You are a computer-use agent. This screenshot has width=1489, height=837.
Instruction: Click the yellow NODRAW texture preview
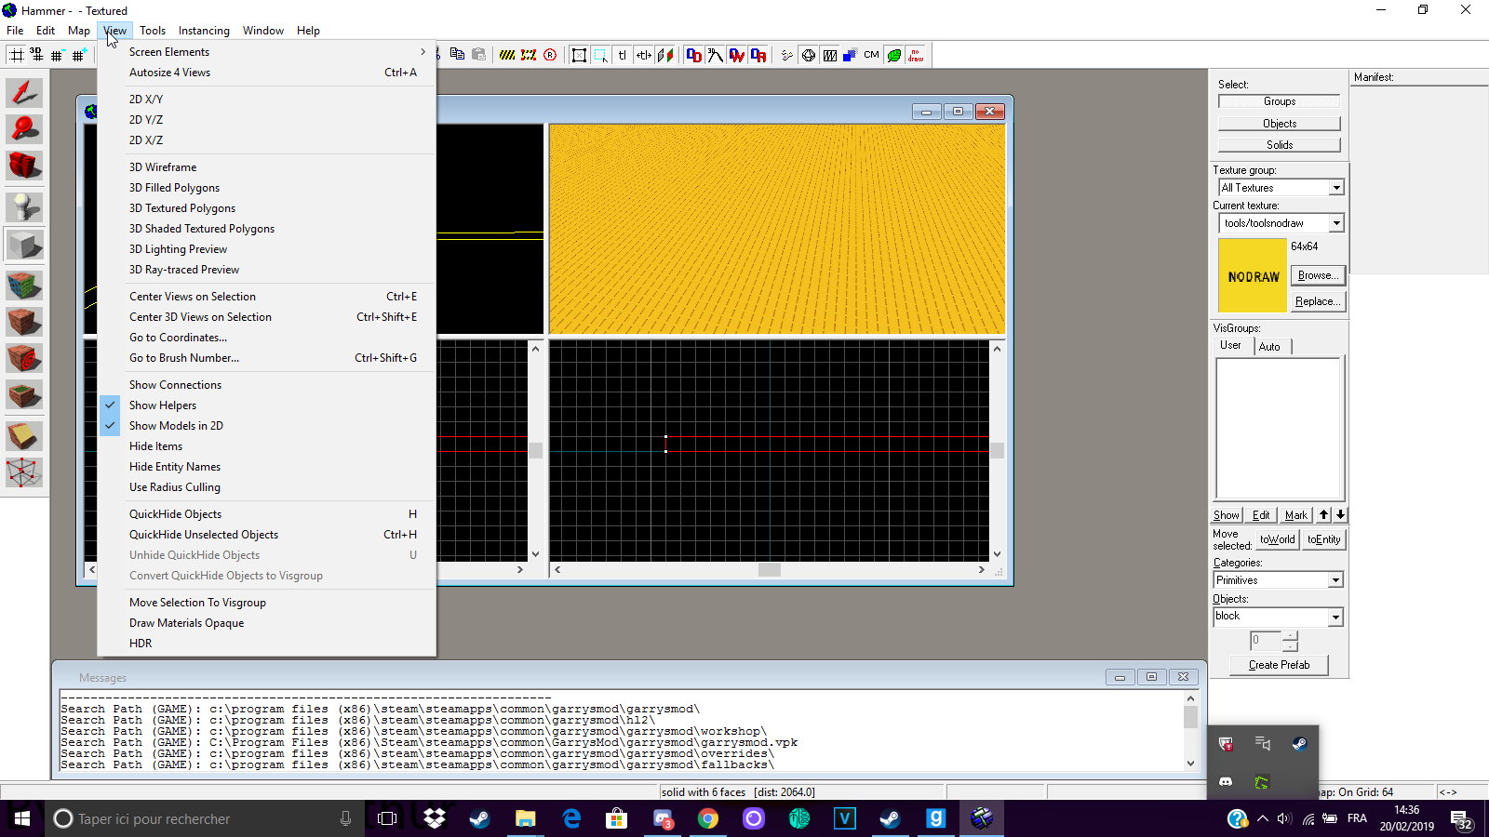pos(1253,276)
